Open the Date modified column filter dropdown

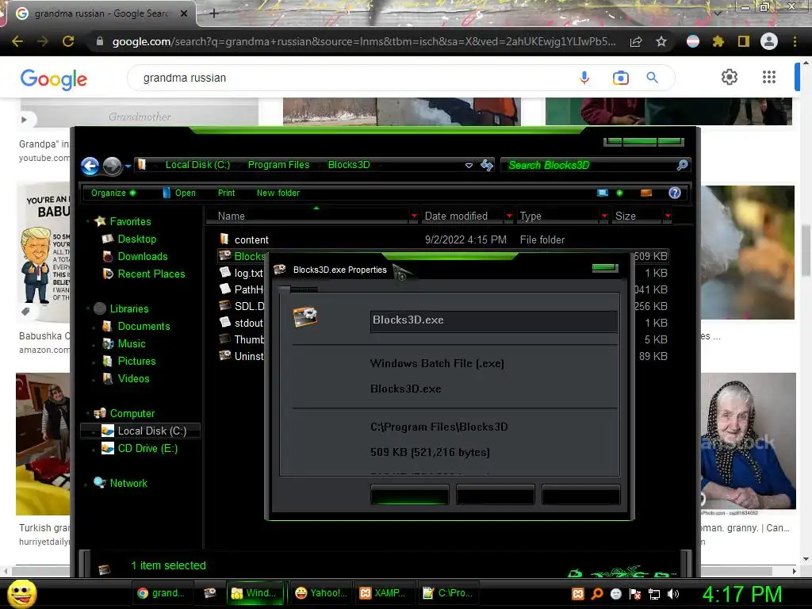(x=509, y=216)
